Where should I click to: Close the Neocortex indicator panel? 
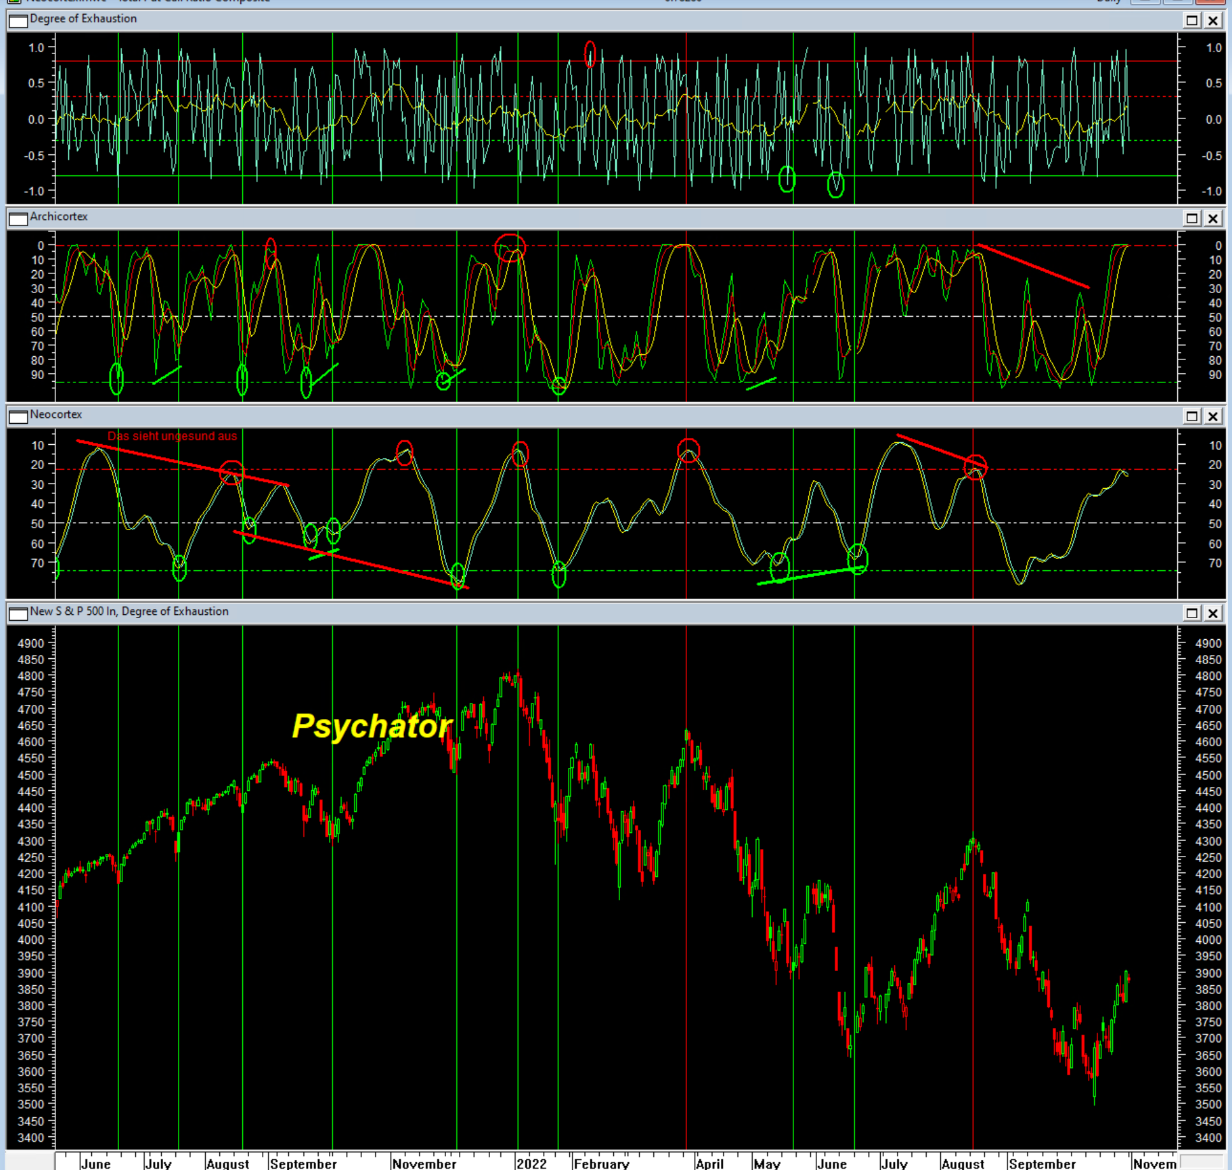[x=1213, y=416]
